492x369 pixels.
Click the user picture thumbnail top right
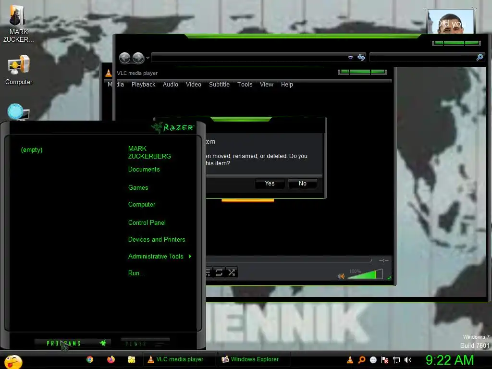(451, 21)
